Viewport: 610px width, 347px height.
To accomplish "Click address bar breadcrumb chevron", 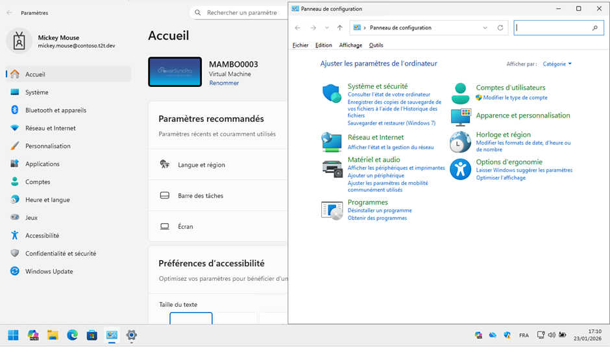I will coord(365,28).
